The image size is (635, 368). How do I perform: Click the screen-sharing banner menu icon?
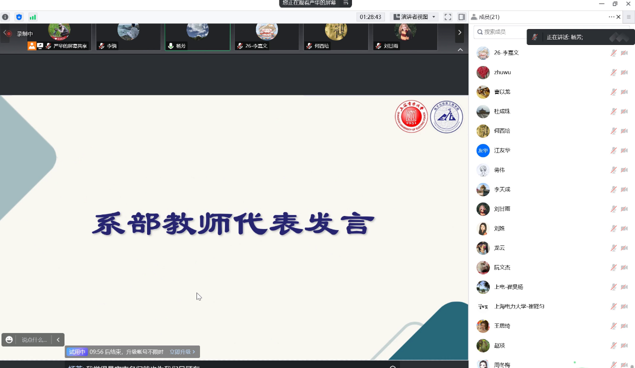click(345, 3)
